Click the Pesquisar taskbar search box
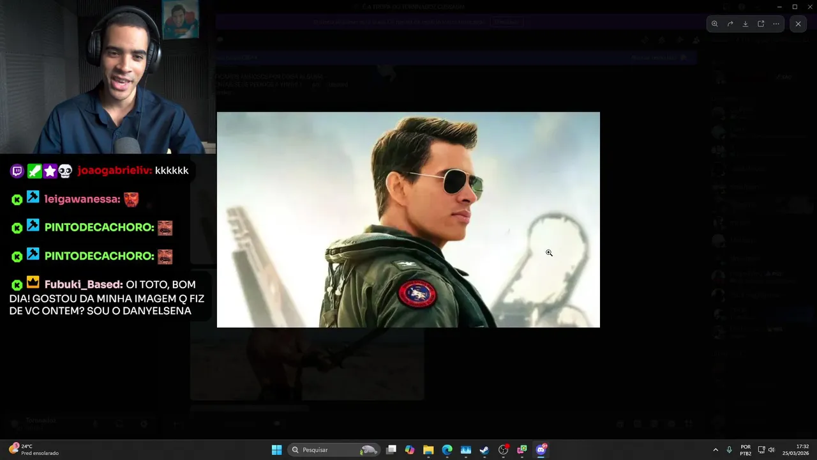This screenshot has height=460, width=817. [x=334, y=450]
